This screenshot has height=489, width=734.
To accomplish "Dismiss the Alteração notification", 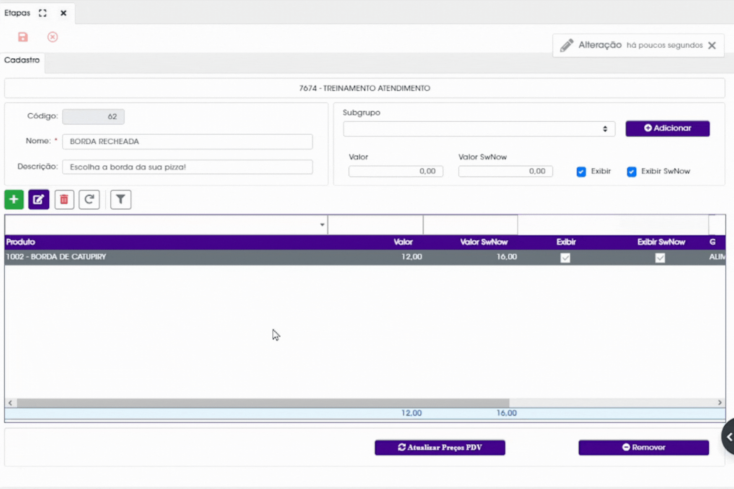I will [712, 45].
